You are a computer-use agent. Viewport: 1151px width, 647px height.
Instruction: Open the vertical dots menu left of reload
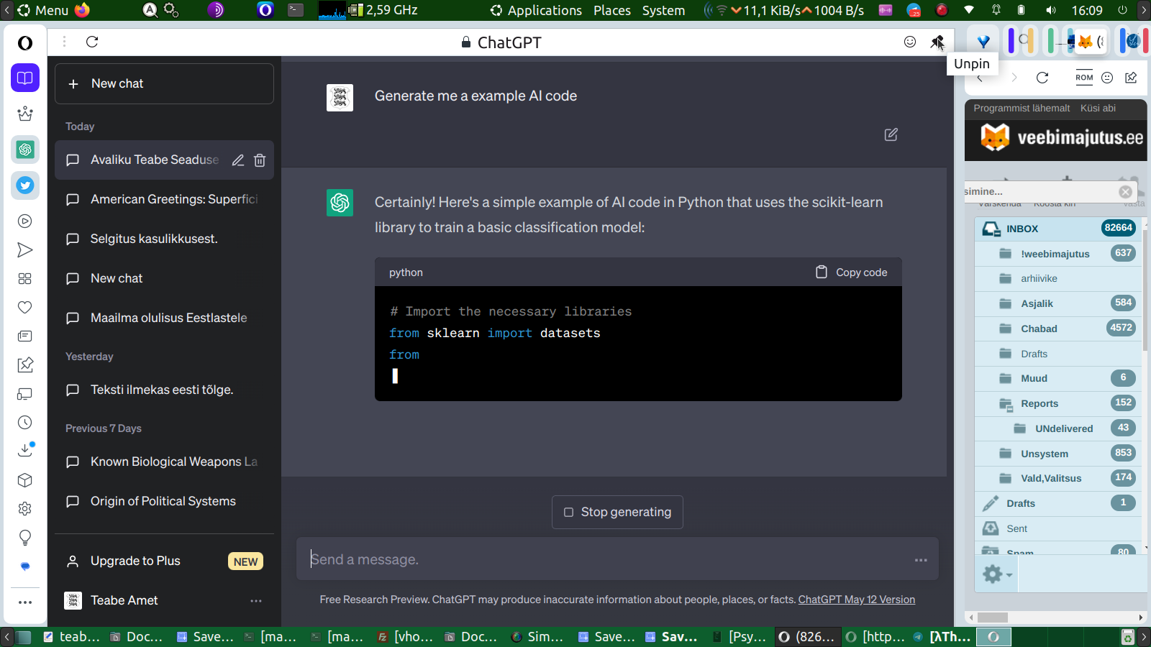pos(64,42)
